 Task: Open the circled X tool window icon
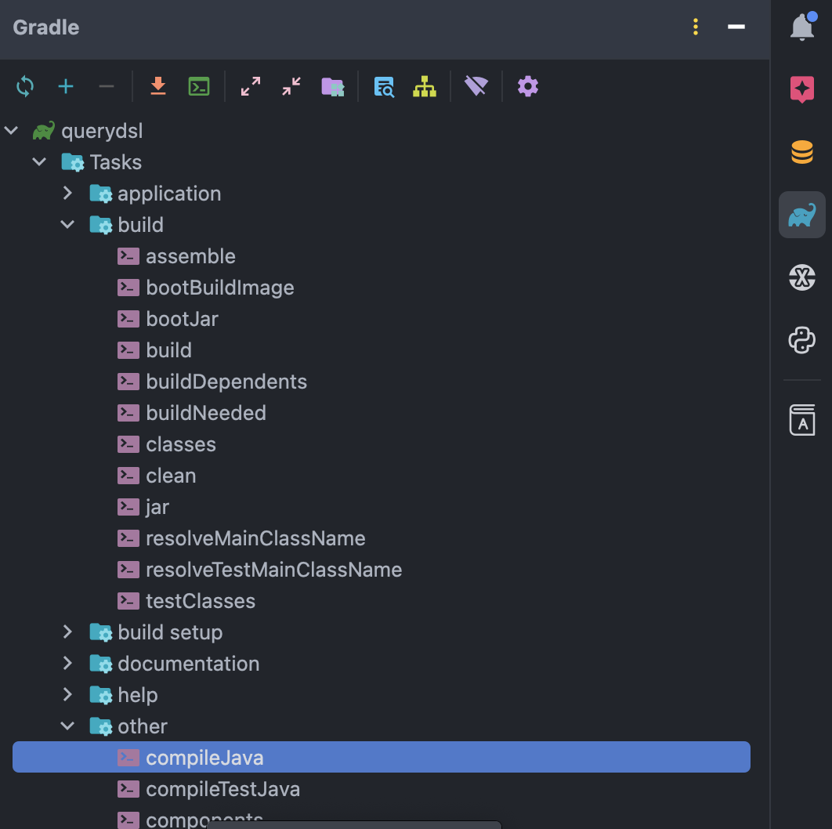pos(802,277)
